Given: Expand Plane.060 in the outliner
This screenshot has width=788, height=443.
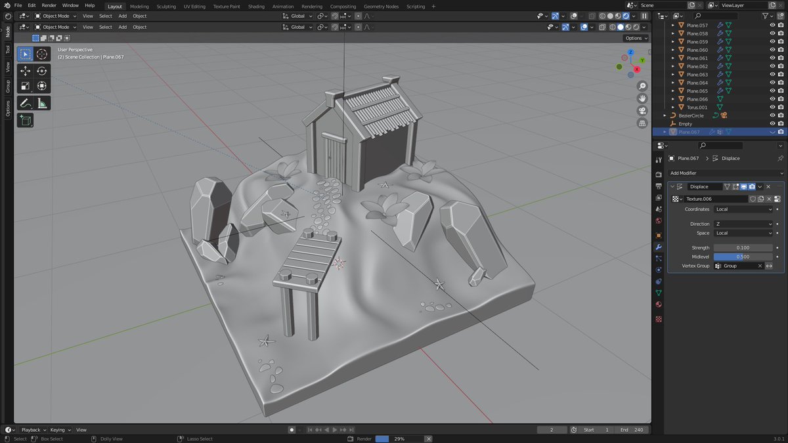Looking at the screenshot, I should [672, 50].
